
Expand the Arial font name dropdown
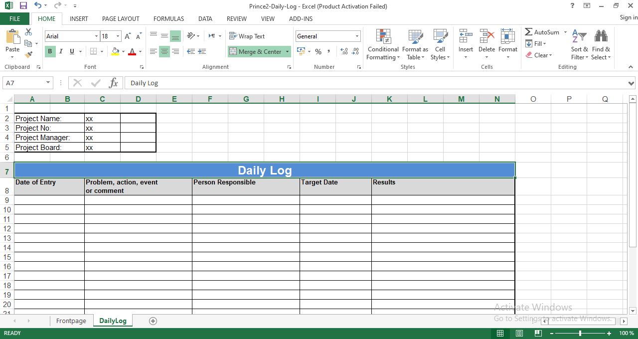click(x=96, y=36)
